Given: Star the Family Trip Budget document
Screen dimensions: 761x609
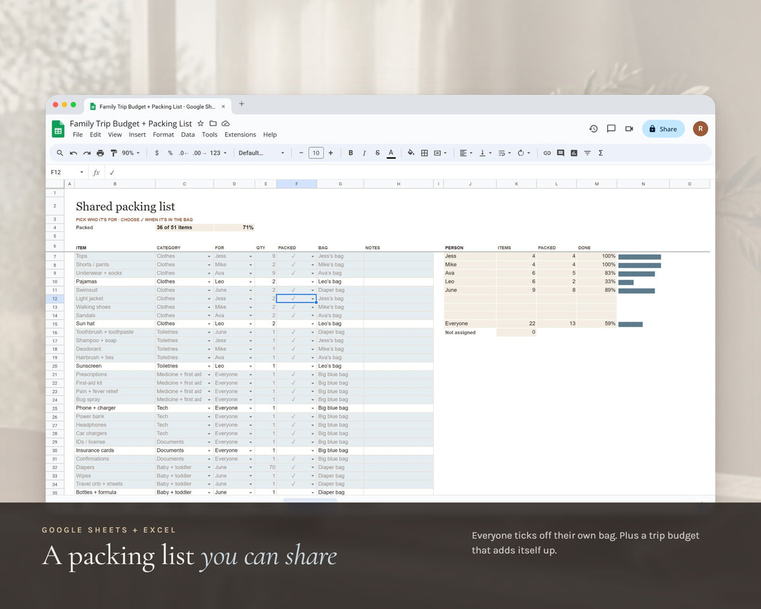Looking at the screenshot, I should tap(200, 124).
